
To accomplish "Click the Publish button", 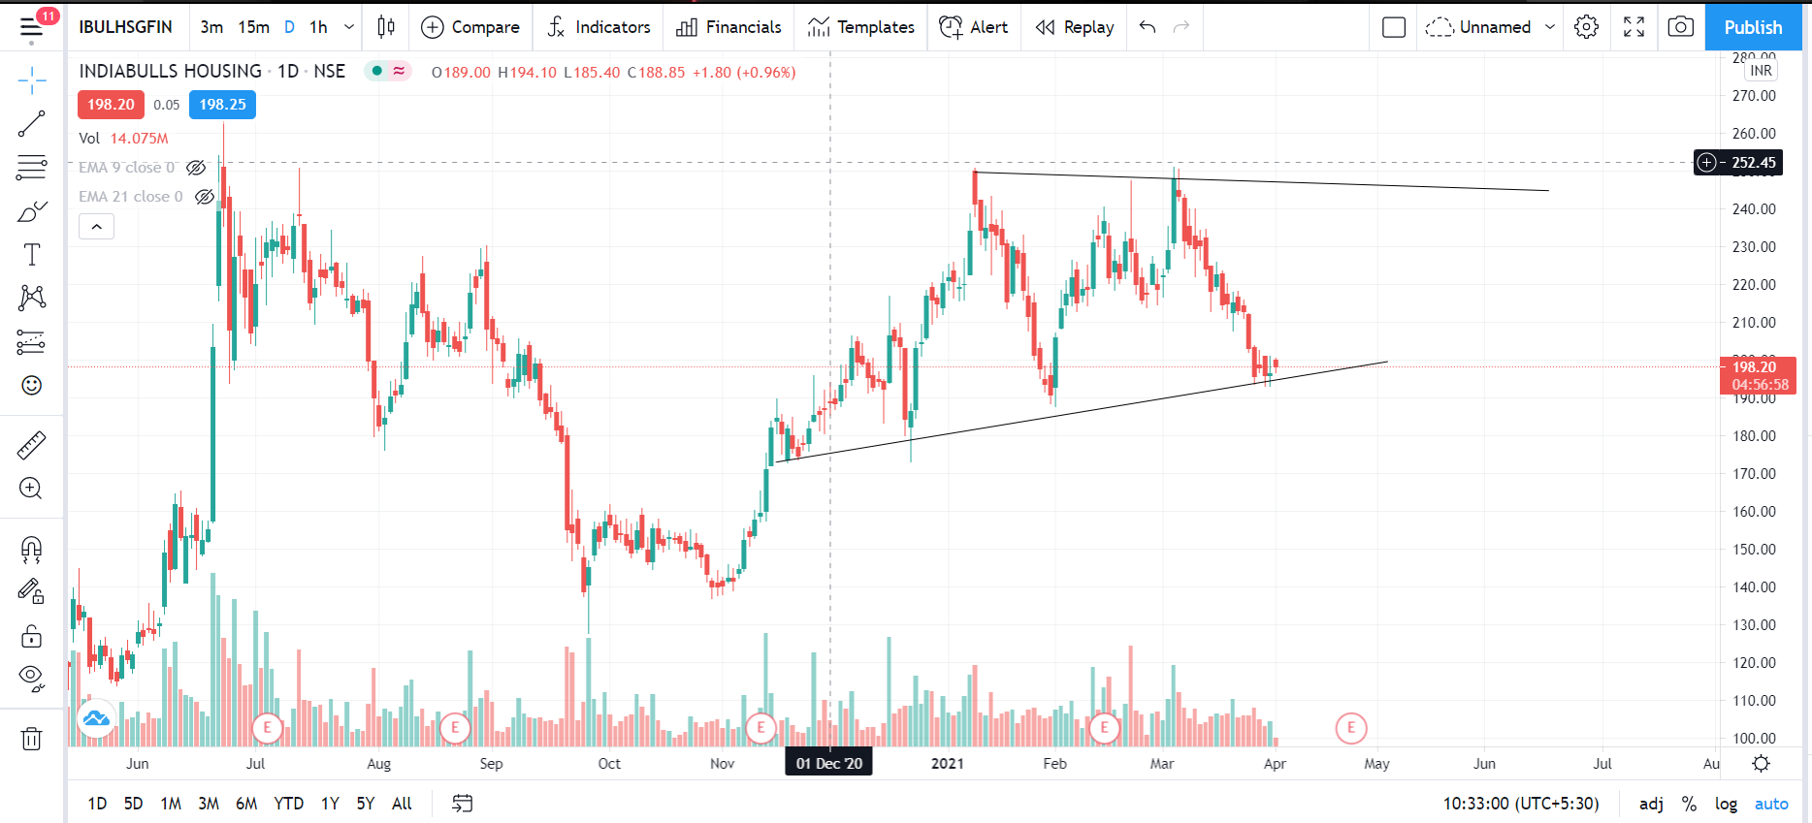I will pyautogui.click(x=1753, y=27).
